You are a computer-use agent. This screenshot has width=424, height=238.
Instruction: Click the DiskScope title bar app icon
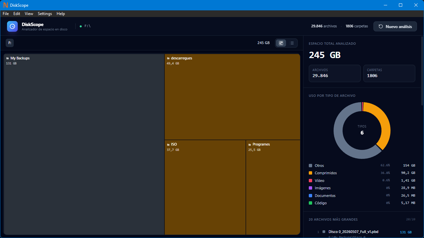click(x=5, y=5)
